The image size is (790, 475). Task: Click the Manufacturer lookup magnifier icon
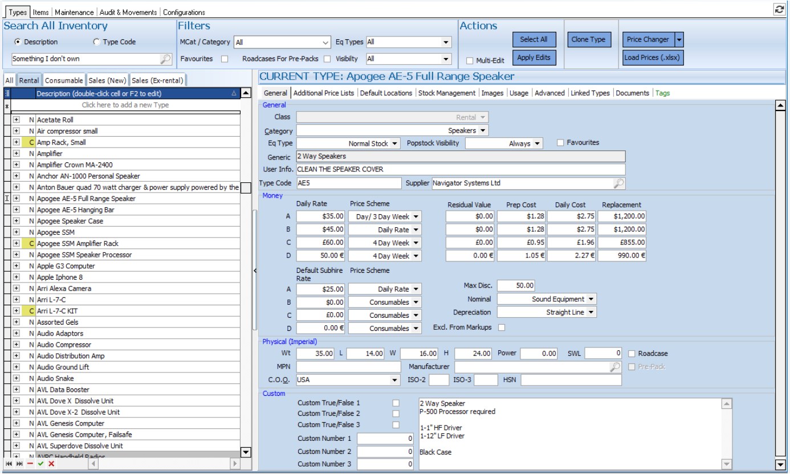pyautogui.click(x=614, y=367)
